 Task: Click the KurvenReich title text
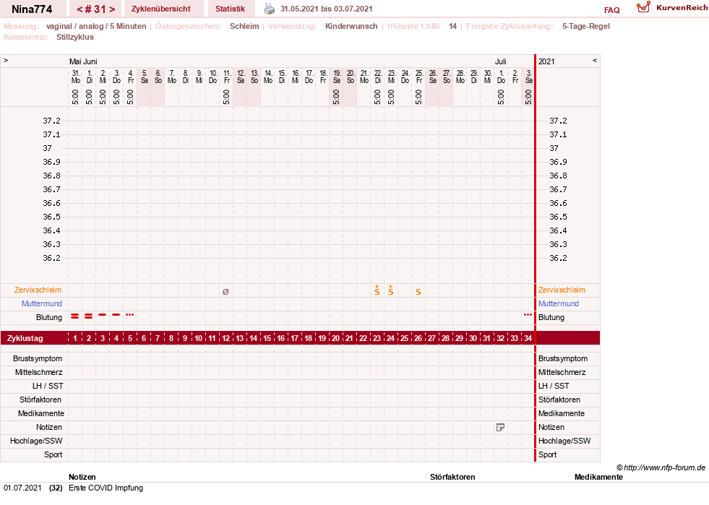682,8
